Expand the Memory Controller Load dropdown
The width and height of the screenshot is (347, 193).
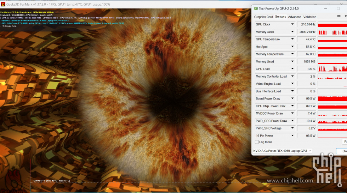coord(292,76)
